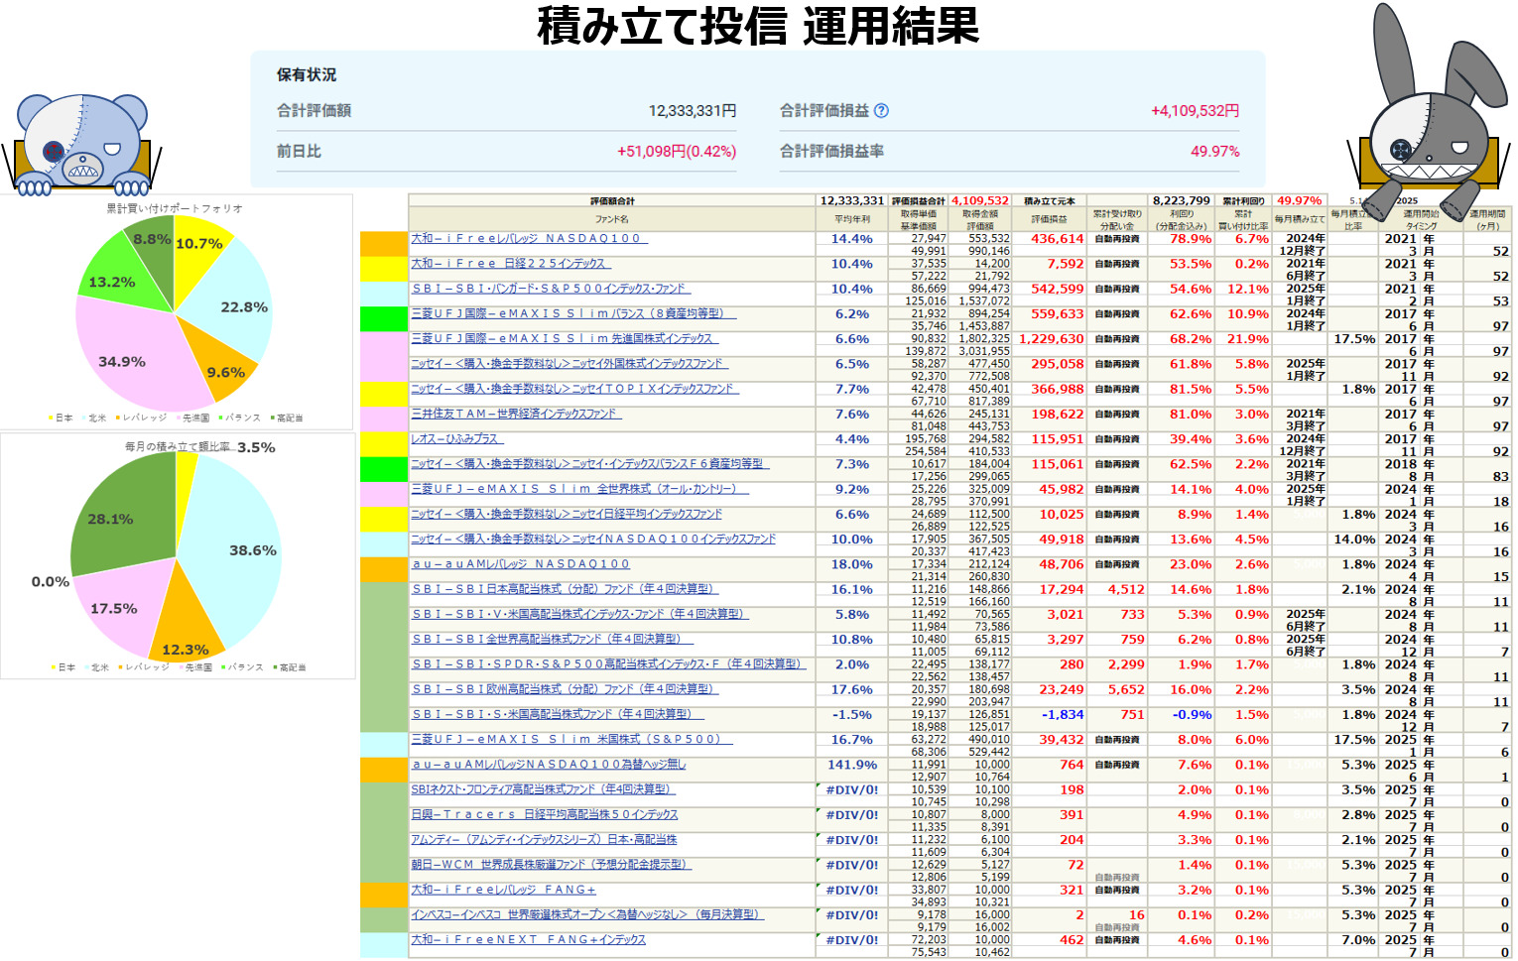The image size is (1518, 961).
Task: Click the 毎月の積み立て額比率 chart title
Action: [x=178, y=446]
